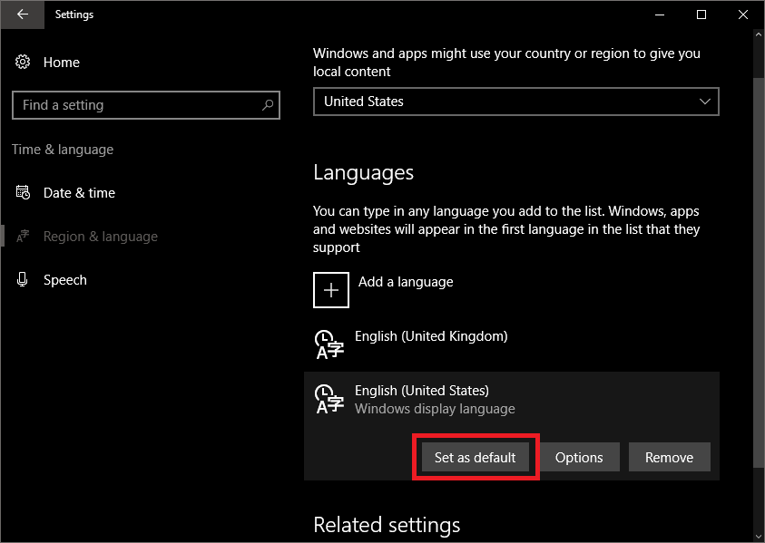Viewport: 765px width, 543px height.
Task: Close the Settings window
Action: [743, 15]
